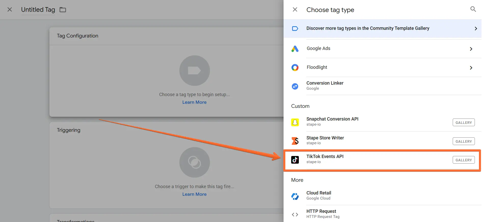Click the Google Ads logo icon

[295, 49]
